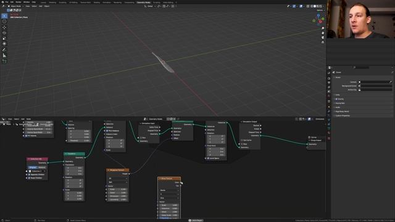Toggle Skip checkbox on Simulation Output node
395x222 pixels.
point(242,144)
